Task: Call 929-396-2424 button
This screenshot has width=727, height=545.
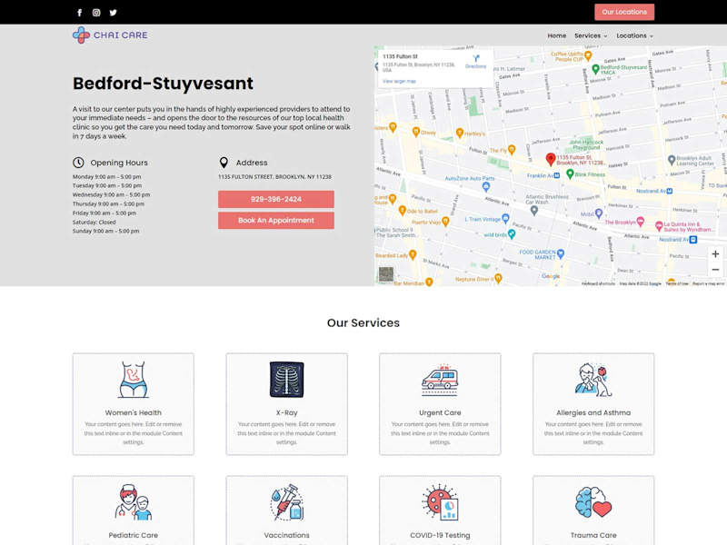Action: point(276,199)
